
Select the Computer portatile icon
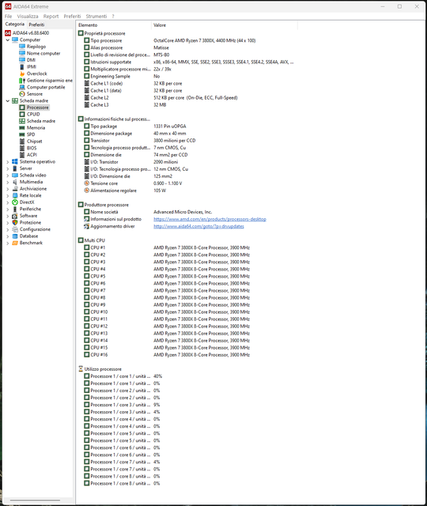pyautogui.click(x=22, y=87)
